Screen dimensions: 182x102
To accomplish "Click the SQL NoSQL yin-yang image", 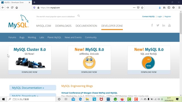I will (148, 63).
